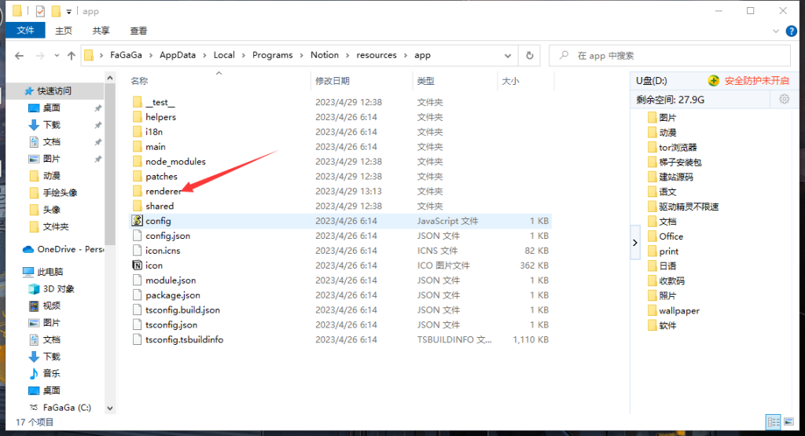
Task: Open Customize Quick Access Toolbar dropdown
Action: (x=69, y=11)
